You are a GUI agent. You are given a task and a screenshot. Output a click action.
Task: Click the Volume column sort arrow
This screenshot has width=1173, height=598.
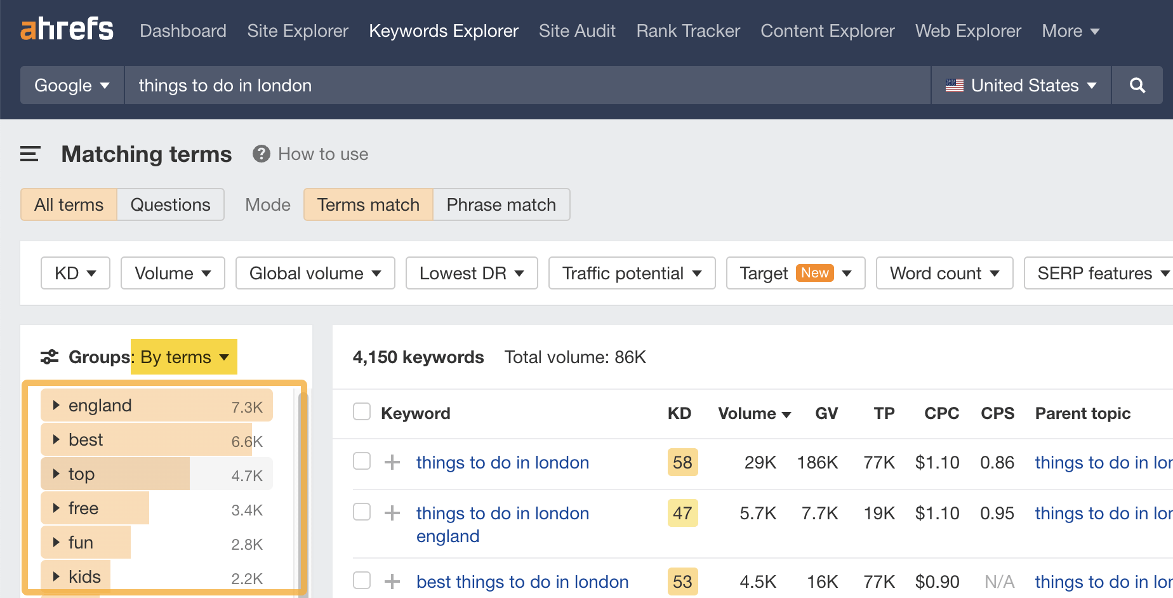[787, 413]
